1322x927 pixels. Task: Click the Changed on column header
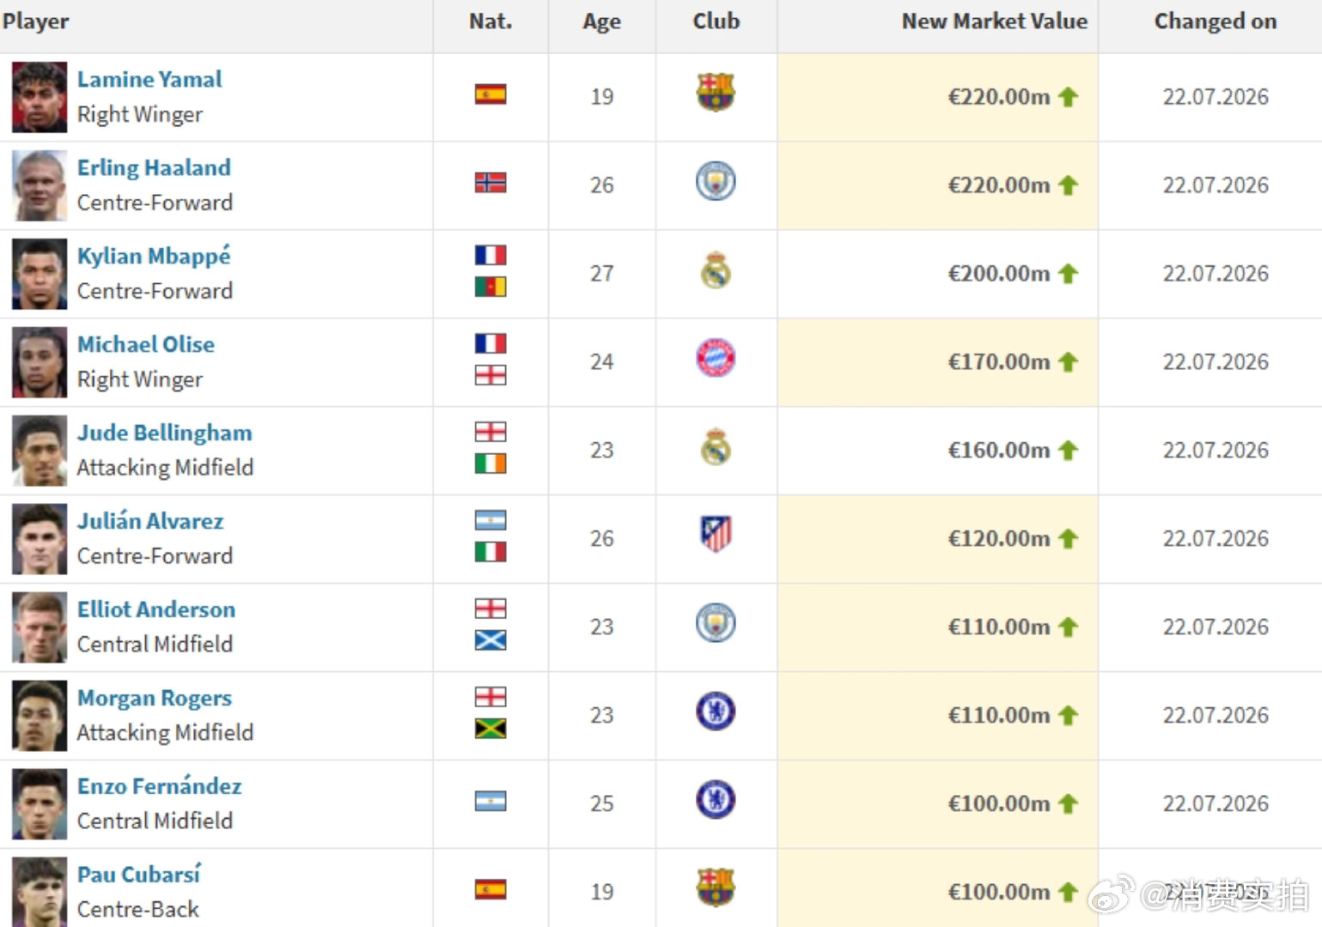pyautogui.click(x=1215, y=21)
